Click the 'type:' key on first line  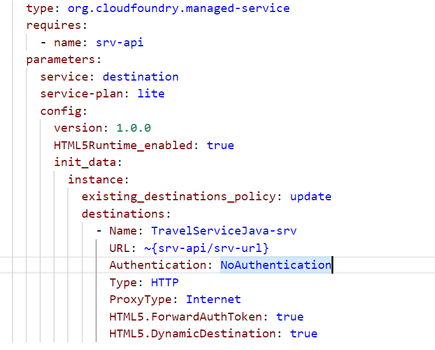[43, 8]
